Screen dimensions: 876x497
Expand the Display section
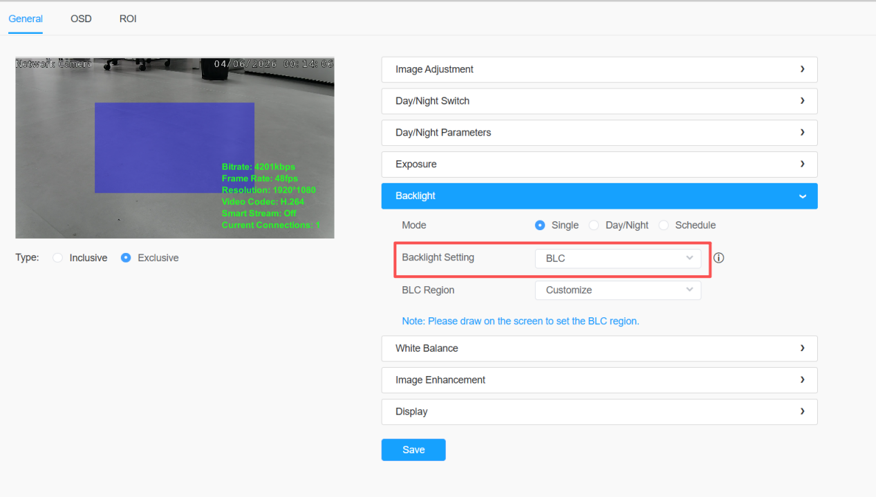(x=599, y=412)
